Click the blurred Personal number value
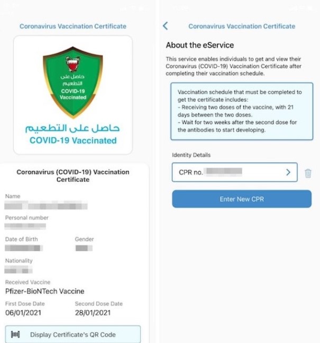 pos(25,226)
